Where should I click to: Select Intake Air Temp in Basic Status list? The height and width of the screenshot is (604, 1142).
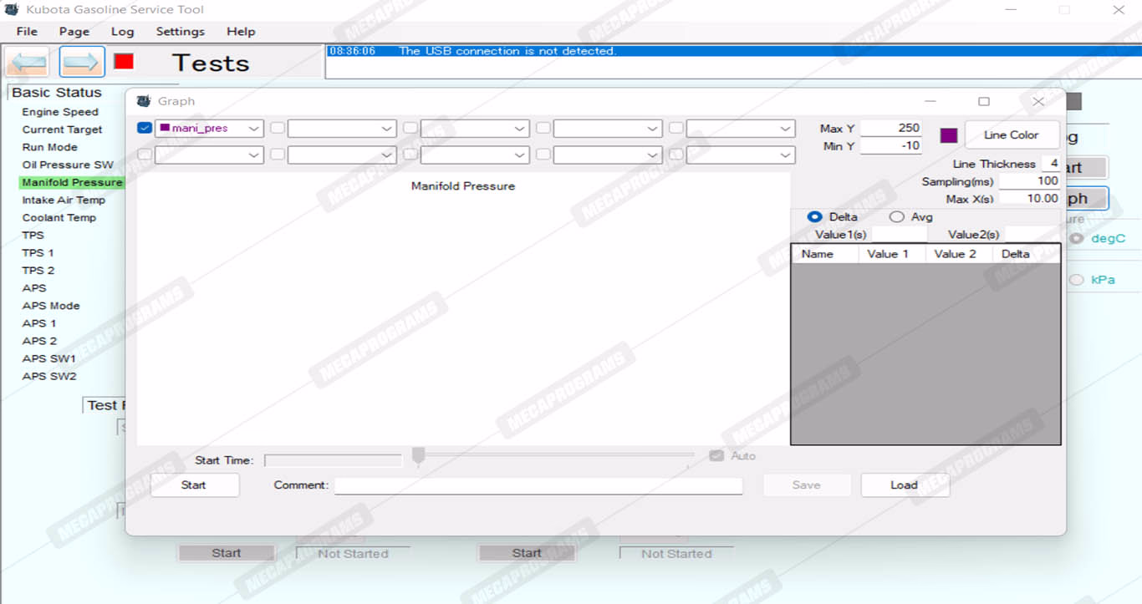[64, 200]
